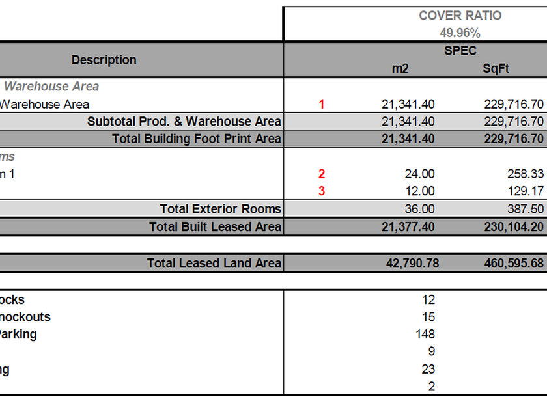547x410 pixels.
Task: Select Total Building Foot Print Area label
Action: pos(197,139)
